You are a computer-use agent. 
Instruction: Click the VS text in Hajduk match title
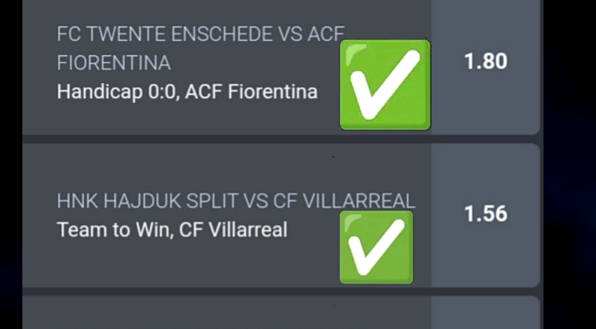tap(256, 201)
